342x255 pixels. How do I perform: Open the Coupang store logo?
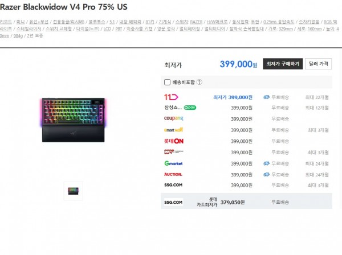[x=174, y=118]
